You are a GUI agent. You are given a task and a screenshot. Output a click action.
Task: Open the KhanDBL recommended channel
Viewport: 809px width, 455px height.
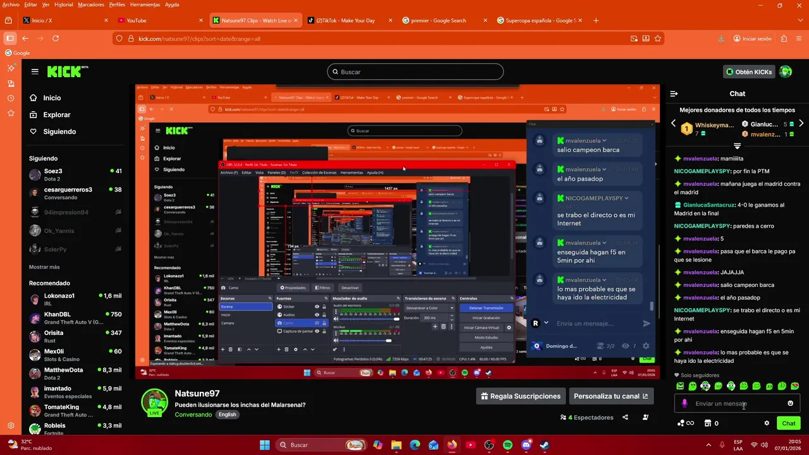75,317
